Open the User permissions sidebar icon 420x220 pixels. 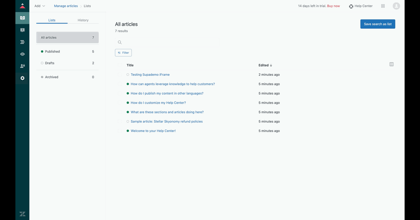click(22, 66)
